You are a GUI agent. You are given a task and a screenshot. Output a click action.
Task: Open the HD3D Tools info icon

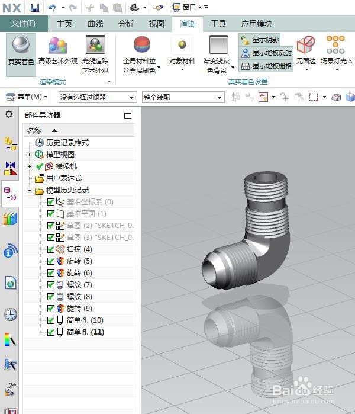[x=10, y=251]
